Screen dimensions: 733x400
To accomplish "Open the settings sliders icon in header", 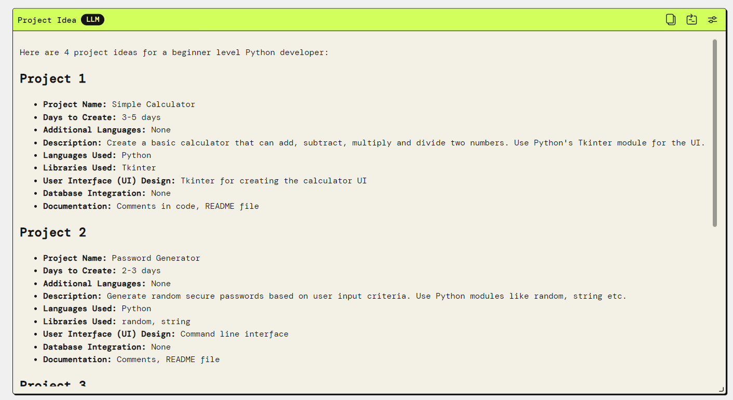I will click(713, 20).
